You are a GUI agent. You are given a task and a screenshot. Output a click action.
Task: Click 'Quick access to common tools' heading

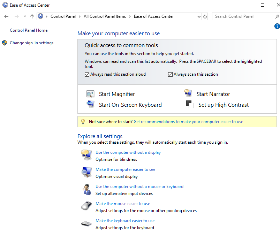click(x=121, y=45)
